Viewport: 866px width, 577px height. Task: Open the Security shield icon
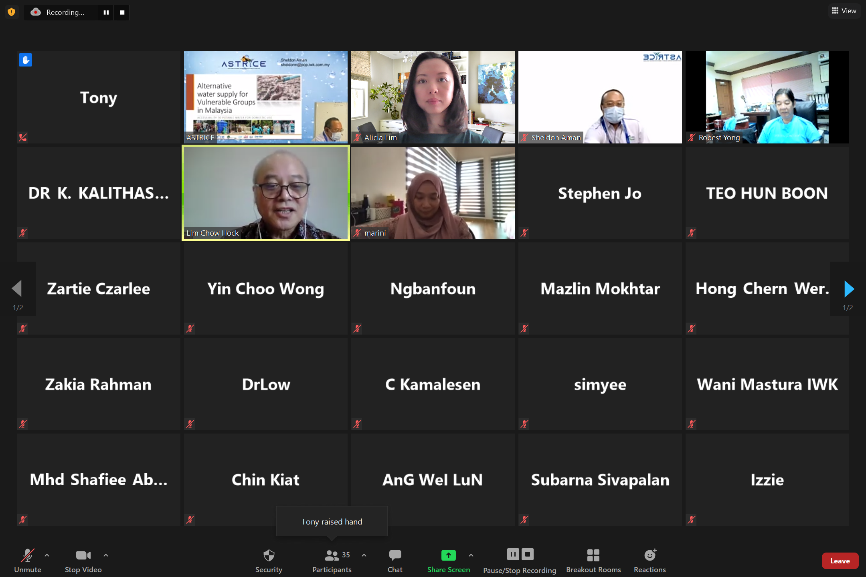click(269, 555)
